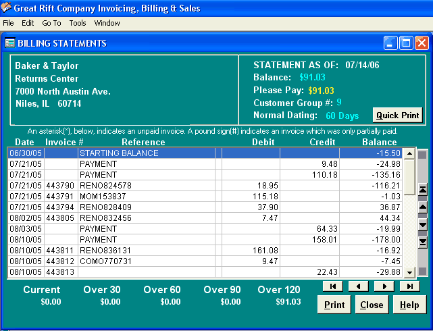Screen dimensions: 433x331
Task: Click the 110.18 credit cell
Action: (x=309, y=175)
